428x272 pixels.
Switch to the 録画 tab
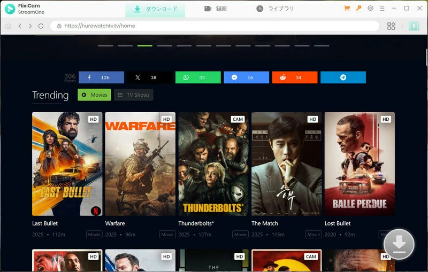[x=216, y=9]
